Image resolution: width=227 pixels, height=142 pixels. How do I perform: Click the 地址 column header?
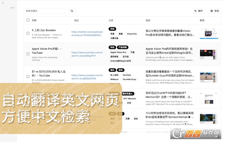coord(76,20)
